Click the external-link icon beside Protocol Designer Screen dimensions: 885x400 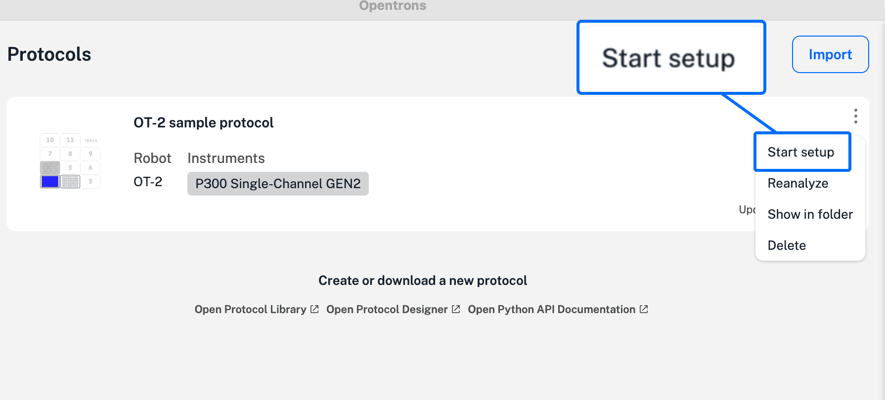tap(456, 309)
